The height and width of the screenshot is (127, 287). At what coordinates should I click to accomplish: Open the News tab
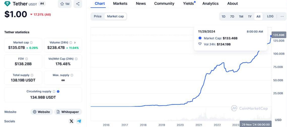(141, 4)
